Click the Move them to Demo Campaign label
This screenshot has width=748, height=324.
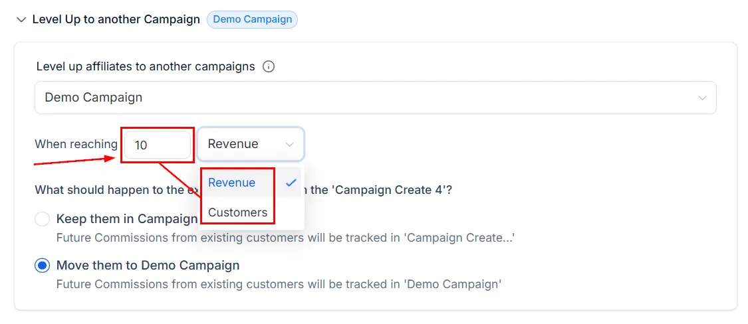point(148,266)
